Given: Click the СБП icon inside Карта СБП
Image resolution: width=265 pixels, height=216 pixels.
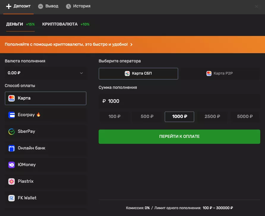Looking at the screenshot, I should click(x=128, y=73).
